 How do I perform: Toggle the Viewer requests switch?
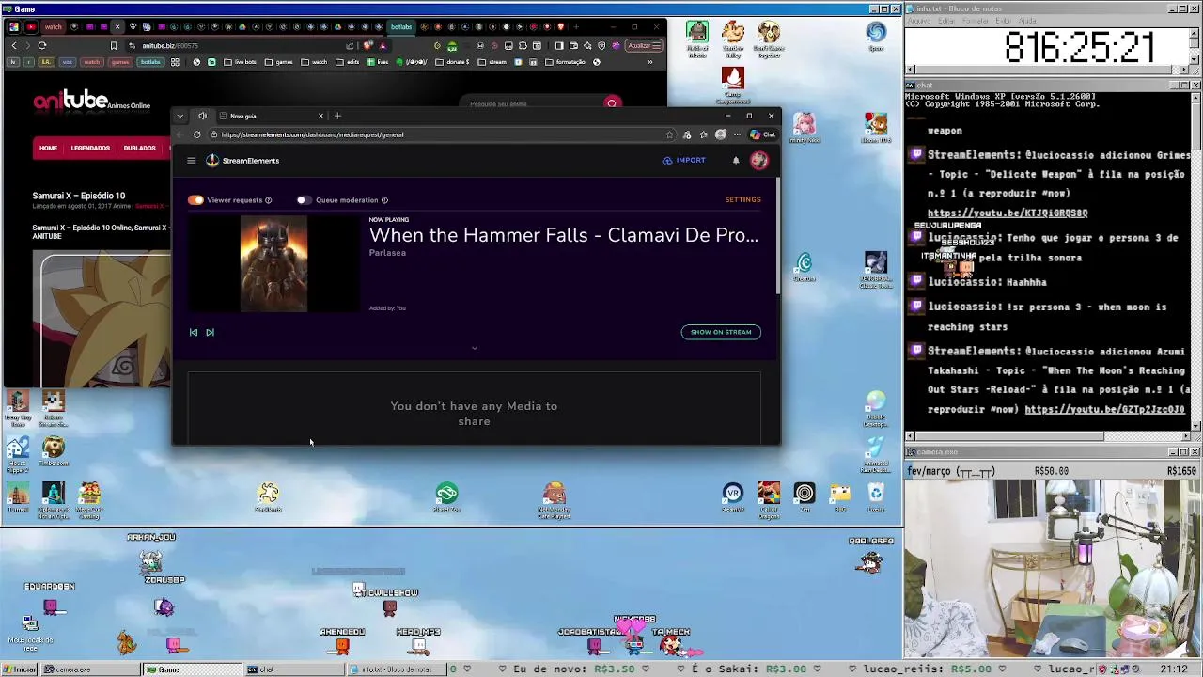pos(195,200)
